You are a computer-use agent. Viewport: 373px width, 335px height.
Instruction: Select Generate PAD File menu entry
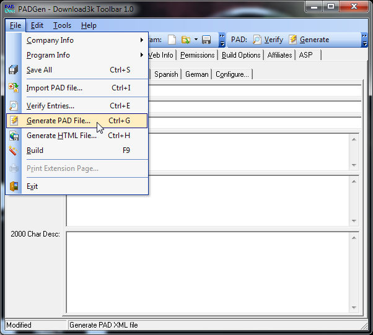58,121
